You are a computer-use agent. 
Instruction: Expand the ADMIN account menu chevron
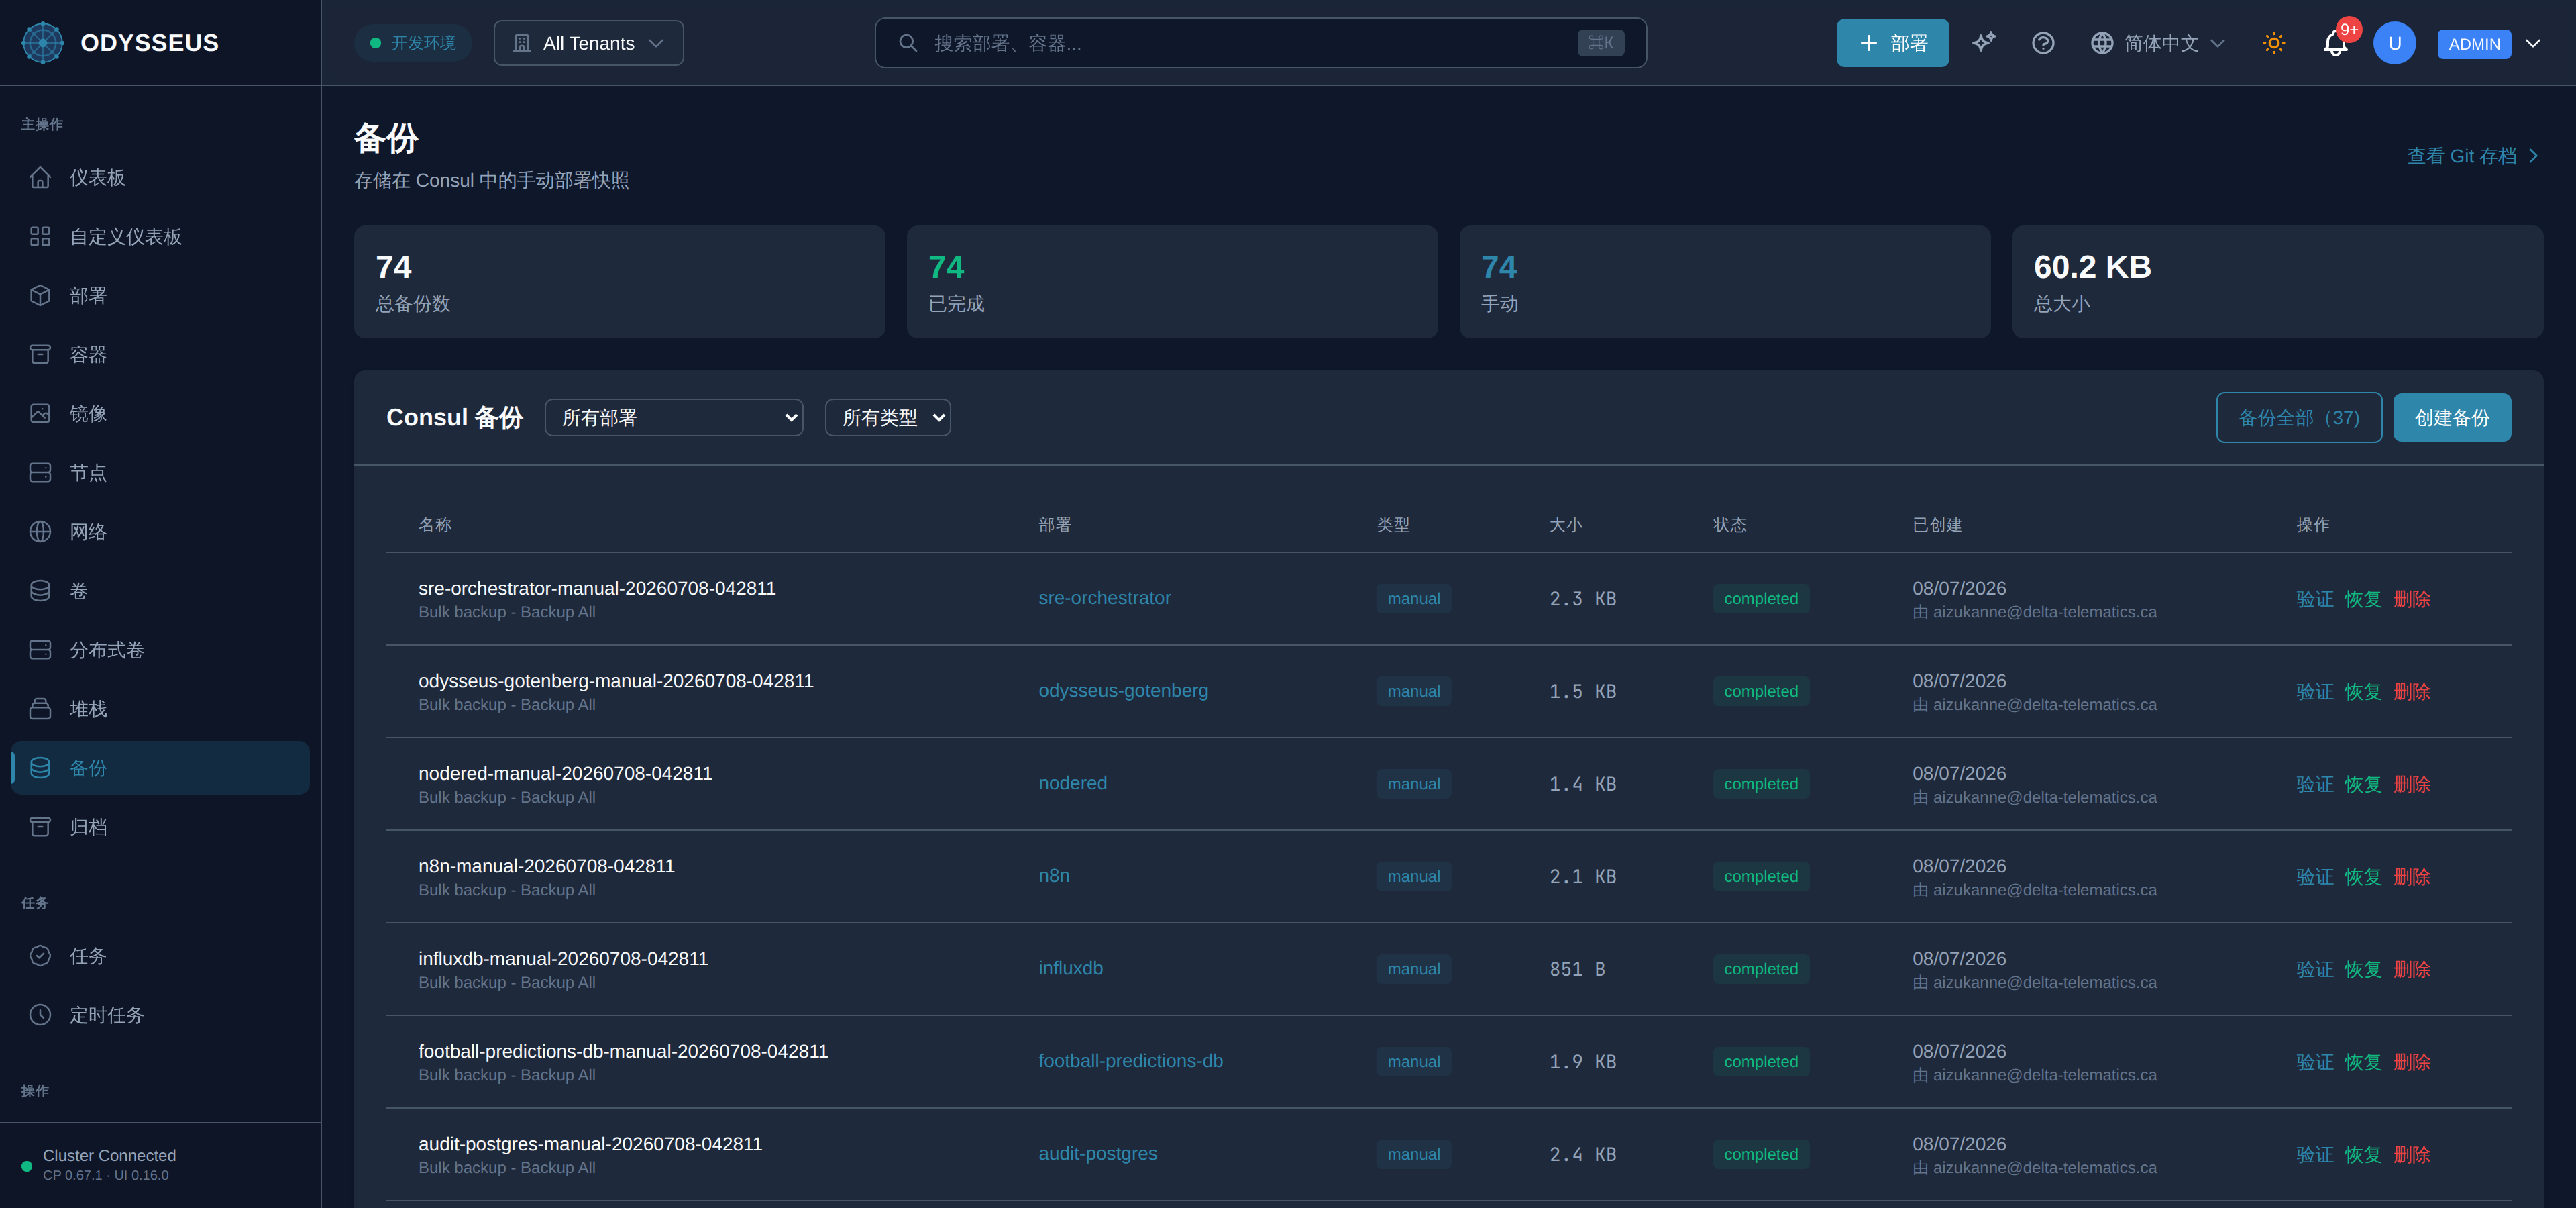coord(2533,43)
